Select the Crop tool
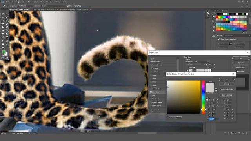Image resolution: width=251 pixels, height=141 pixels. pos(3,20)
